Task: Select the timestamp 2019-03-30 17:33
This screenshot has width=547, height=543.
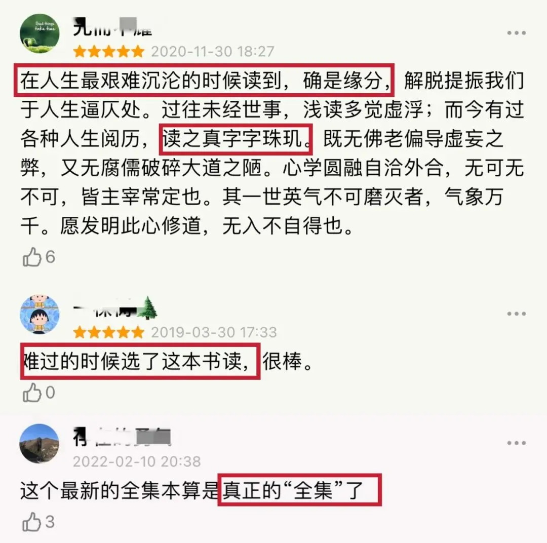Action: coord(214,332)
